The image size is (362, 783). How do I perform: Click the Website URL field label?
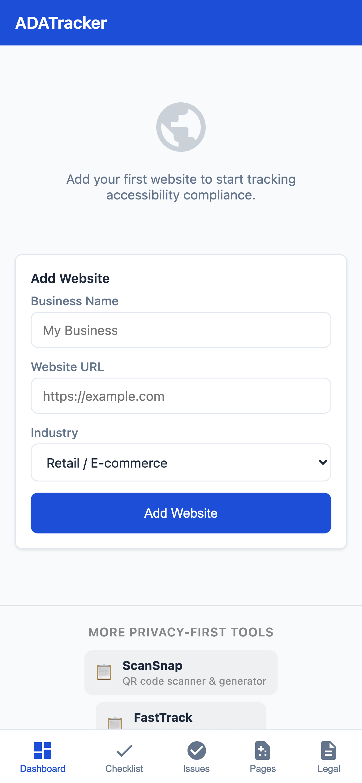(67, 367)
